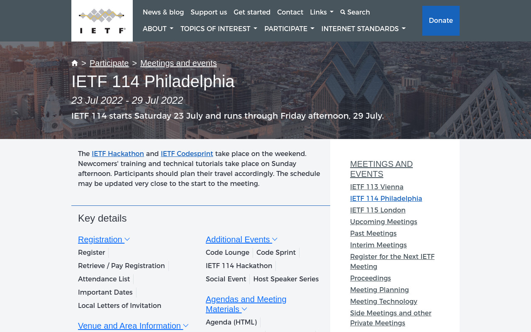Open Meeting Planning in sidebar
The height and width of the screenshot is (332, 531).
[380, 290]
